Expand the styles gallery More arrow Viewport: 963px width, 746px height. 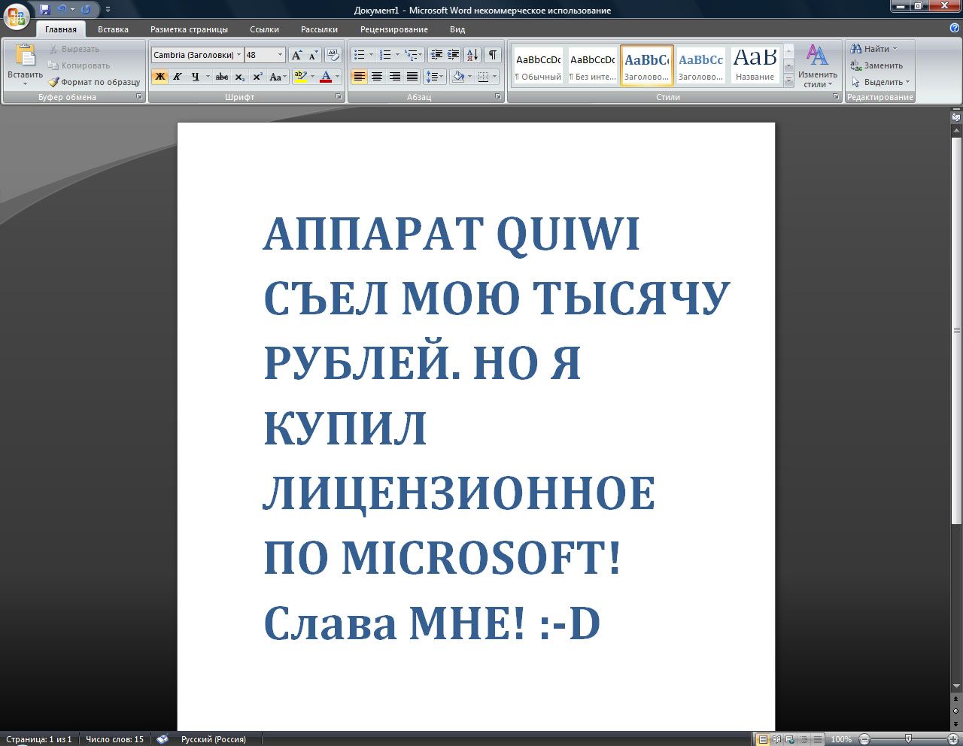(789, 82)
